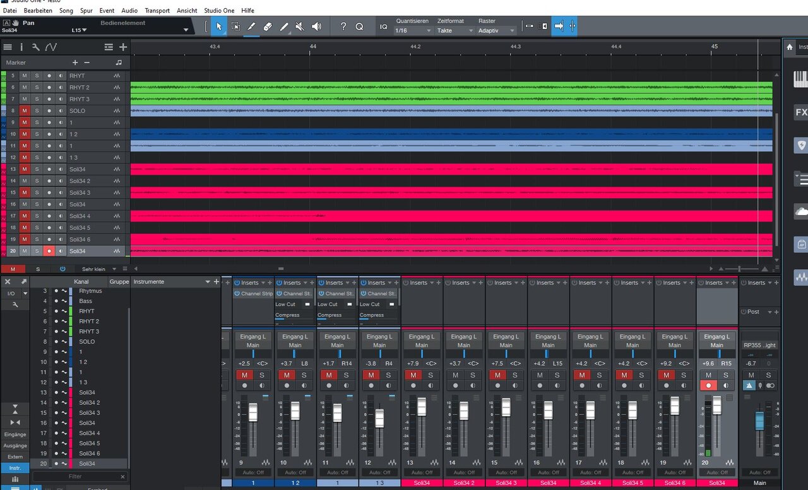Show automation curve icon in track header
Image resolution: width=808 pixels, height=490 pixels.
(51, 47)
